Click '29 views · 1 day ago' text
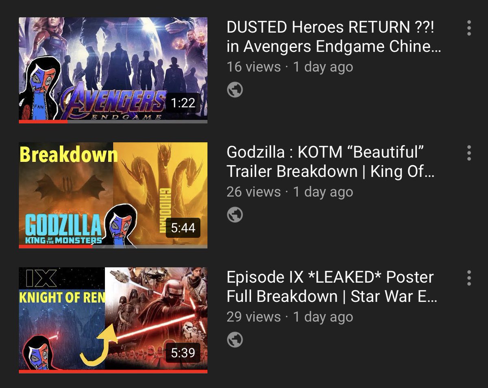488x388 pixels. click(x=290, y=316)
